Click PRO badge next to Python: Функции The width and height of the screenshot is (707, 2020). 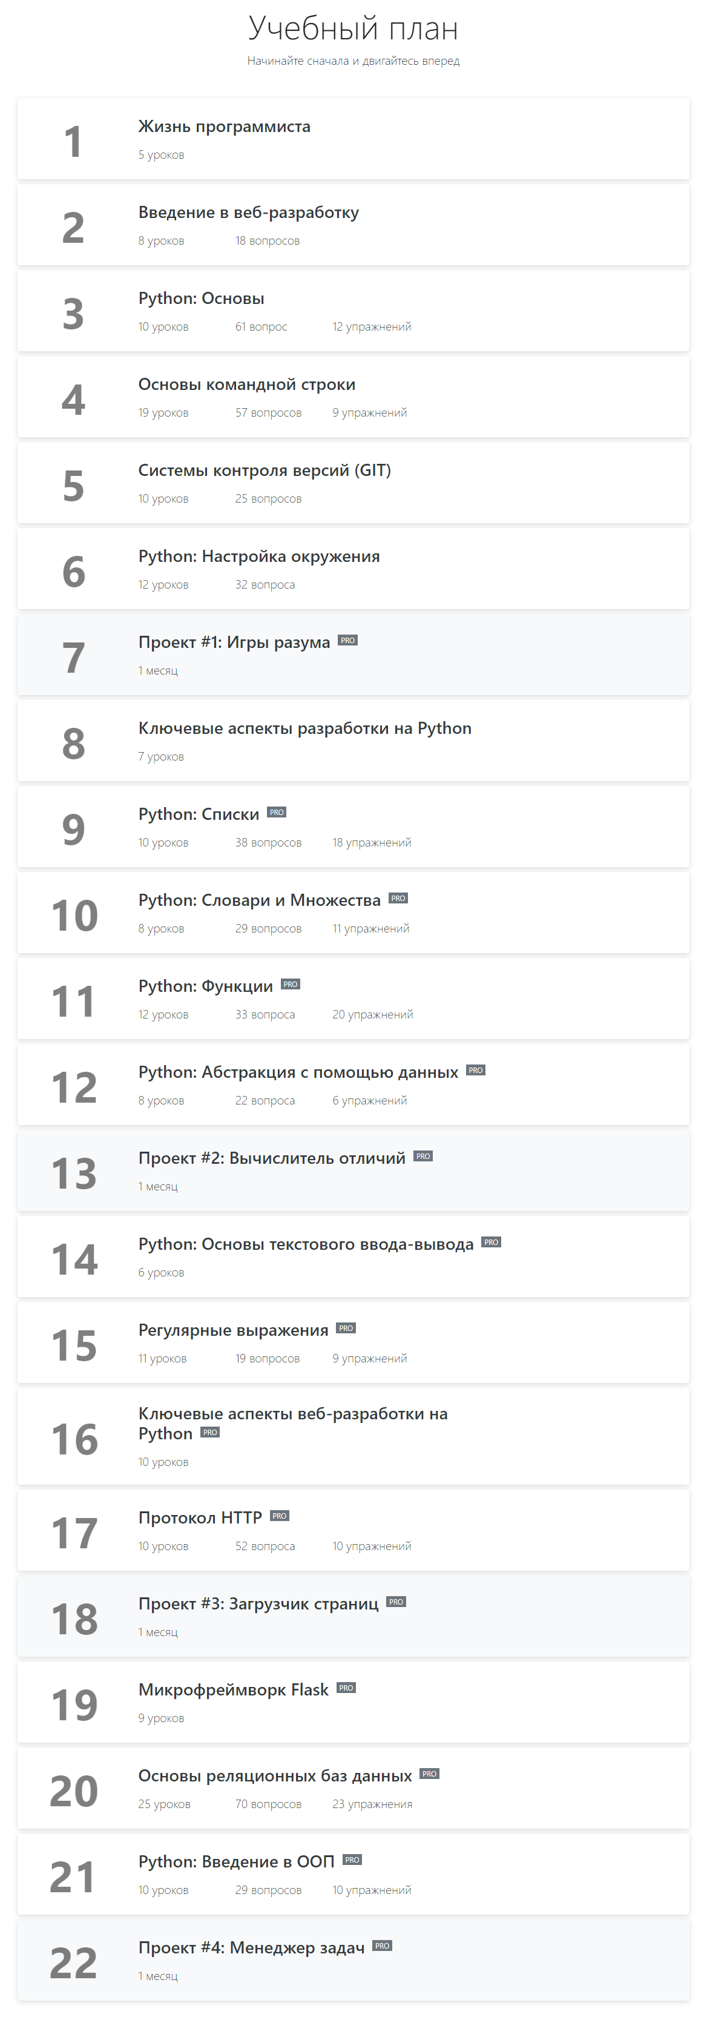tap(290, 984)
